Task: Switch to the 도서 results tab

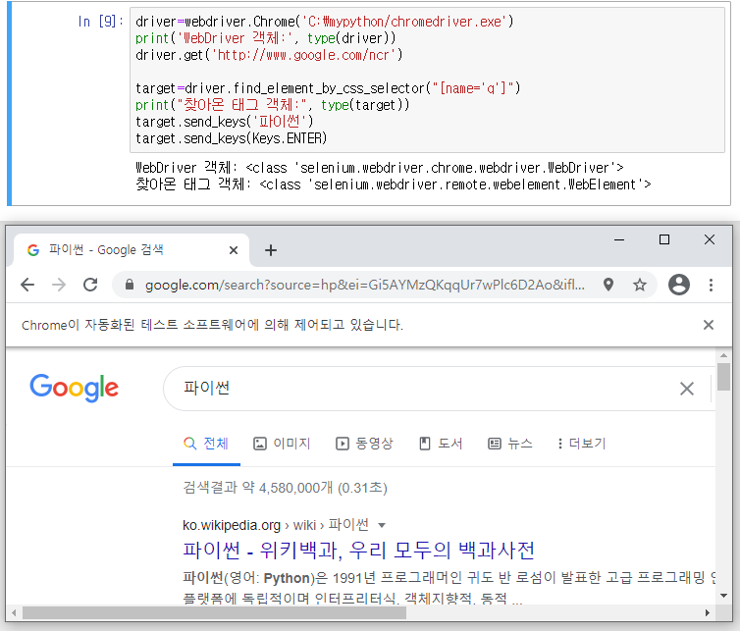Action: click(441, 444)
